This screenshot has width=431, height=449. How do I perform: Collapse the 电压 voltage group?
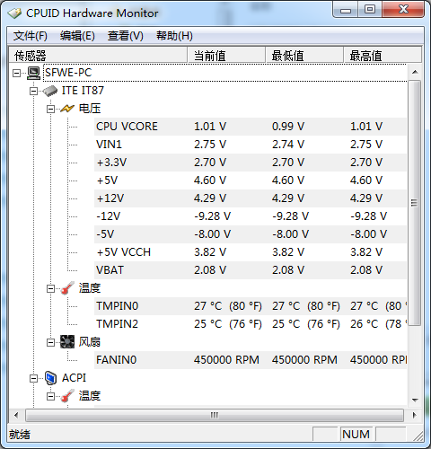tap(50, 109)
